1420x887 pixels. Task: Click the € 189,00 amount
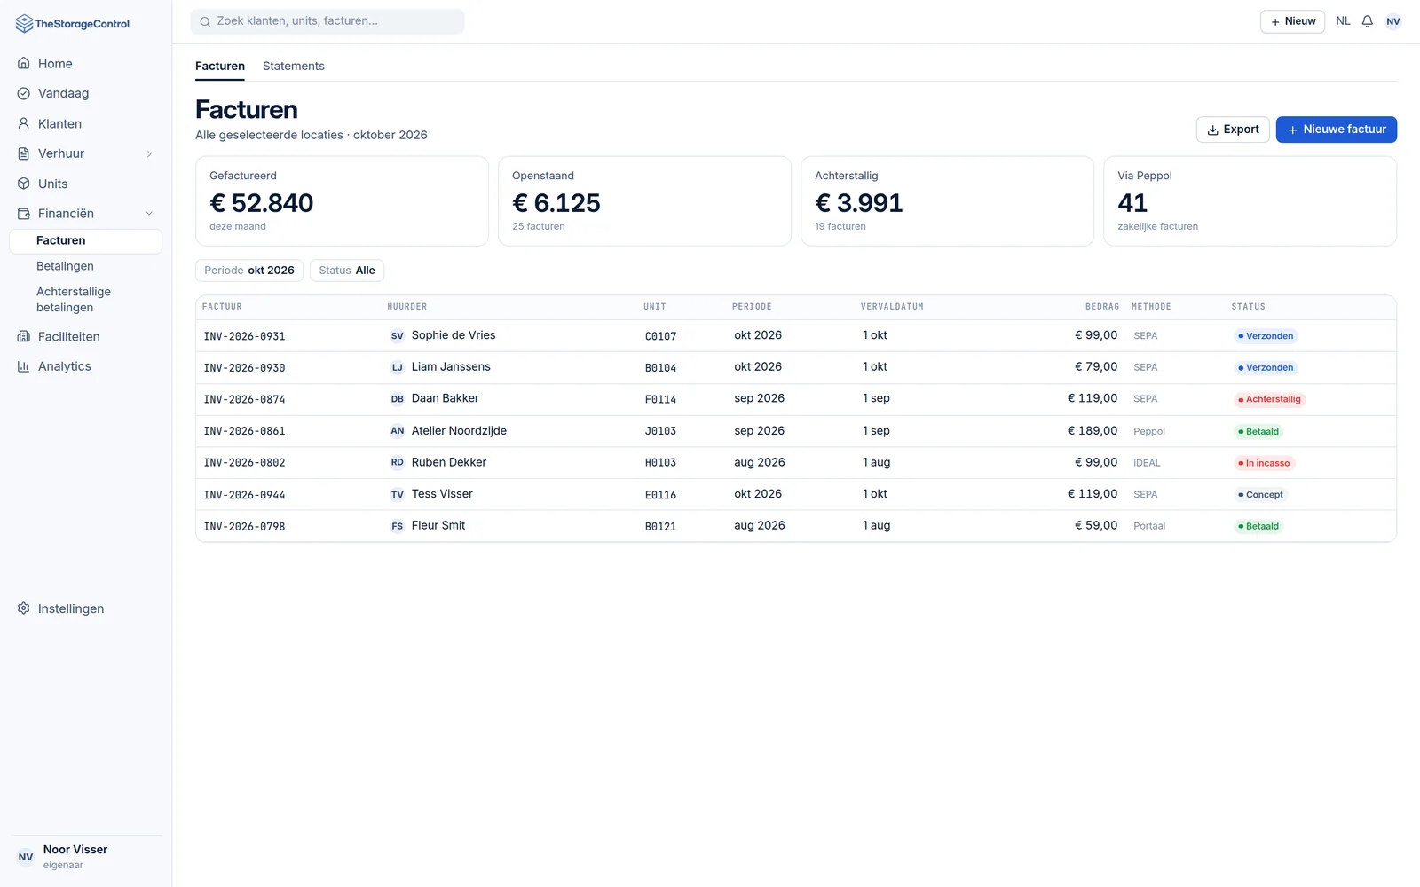click(x=1092, y=431)
